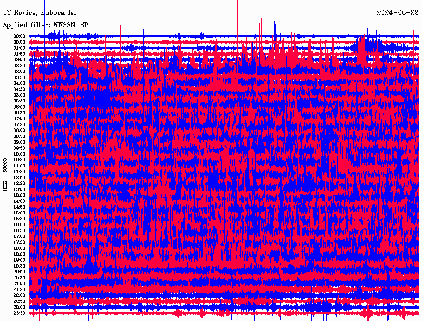This screenshot has width=422, height=321.
Task: Select the 00:00 time label
Action: point(19,36)
